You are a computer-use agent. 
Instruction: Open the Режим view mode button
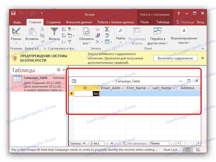click(16, 35)
